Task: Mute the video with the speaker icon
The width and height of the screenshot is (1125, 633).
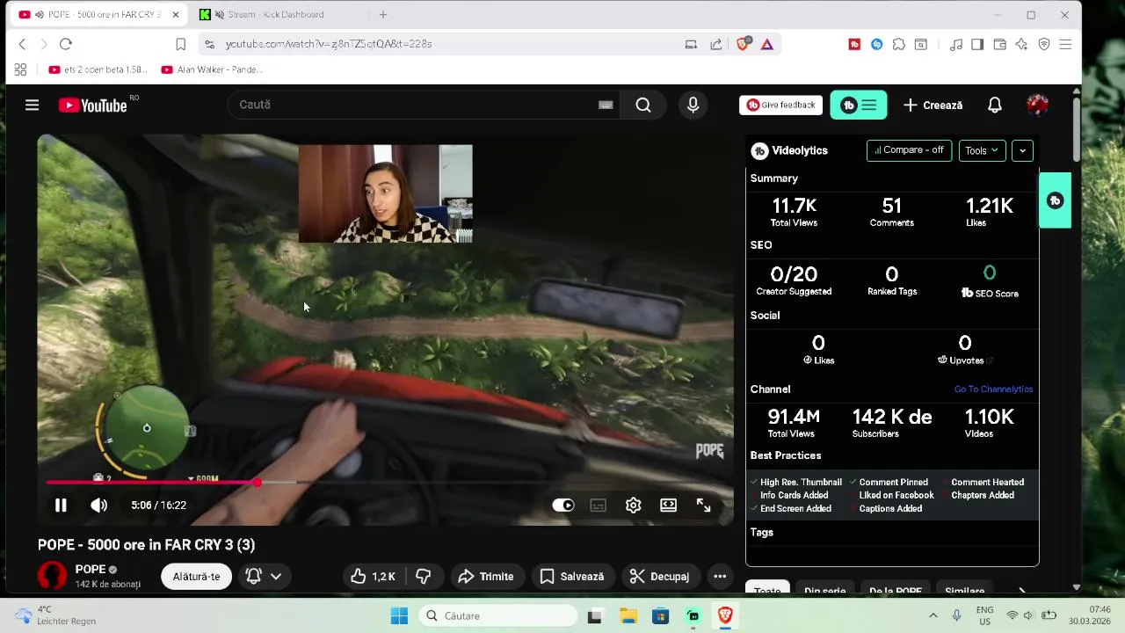Action: [98, 506]
